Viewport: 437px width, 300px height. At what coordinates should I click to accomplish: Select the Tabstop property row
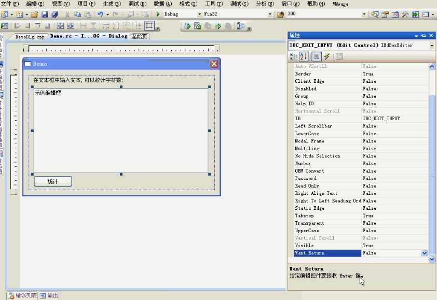click(361, 216)
